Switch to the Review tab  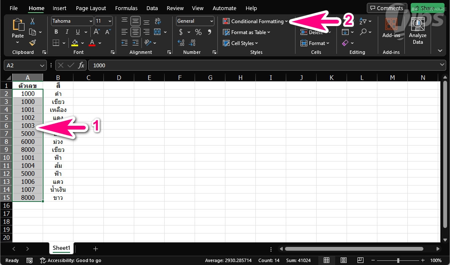(x=175, y=8)
